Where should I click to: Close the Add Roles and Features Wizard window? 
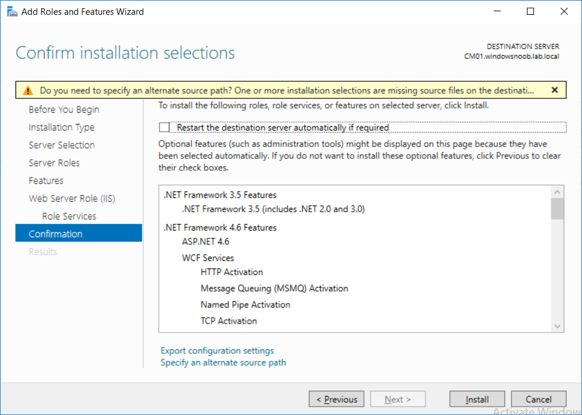[x=564, y=11]
